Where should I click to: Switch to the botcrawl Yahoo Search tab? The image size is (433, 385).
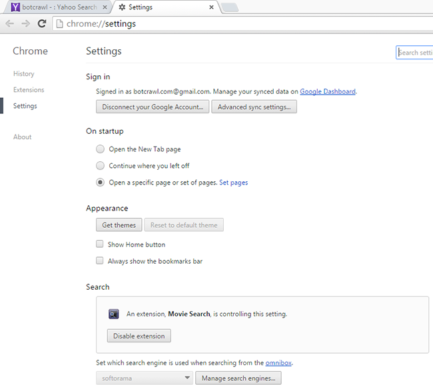coord(57,7)
